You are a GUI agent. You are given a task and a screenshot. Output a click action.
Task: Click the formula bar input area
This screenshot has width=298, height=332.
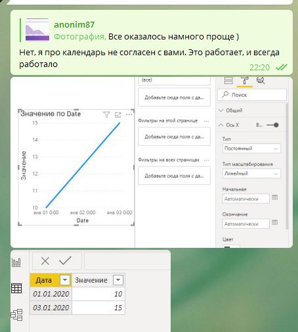pos(127,261)
